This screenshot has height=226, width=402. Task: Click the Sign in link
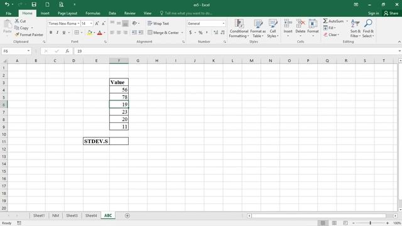tap(374, 13)
